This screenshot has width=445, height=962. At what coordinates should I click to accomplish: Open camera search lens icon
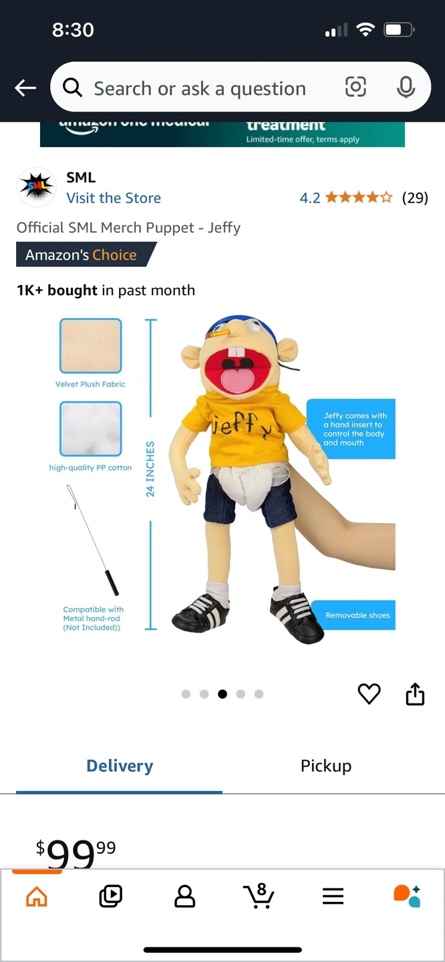355,87
